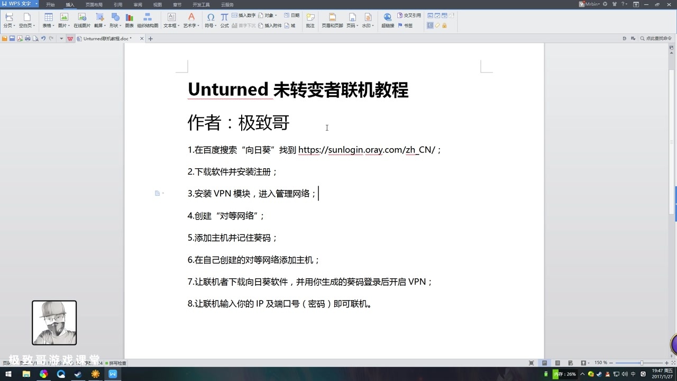The width and height of the screenshot is (677, 381).
Task: Click the print preview icon
Action: coord(35,39)
